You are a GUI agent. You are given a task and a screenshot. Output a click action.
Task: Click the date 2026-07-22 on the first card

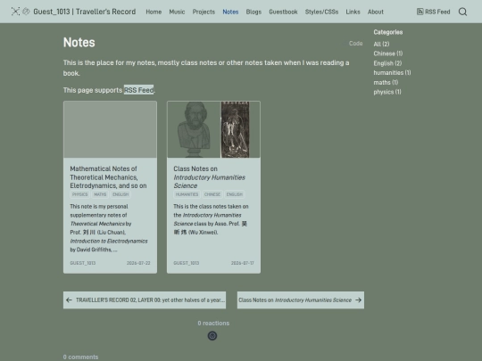[138, 263]
